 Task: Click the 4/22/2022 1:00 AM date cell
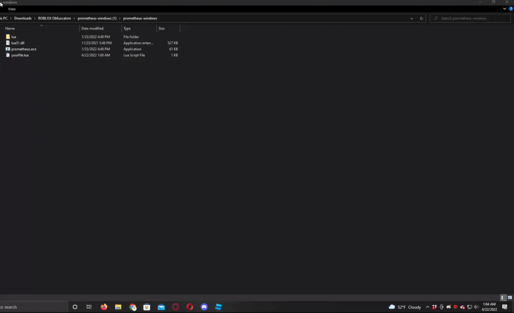tap(96, 55)
